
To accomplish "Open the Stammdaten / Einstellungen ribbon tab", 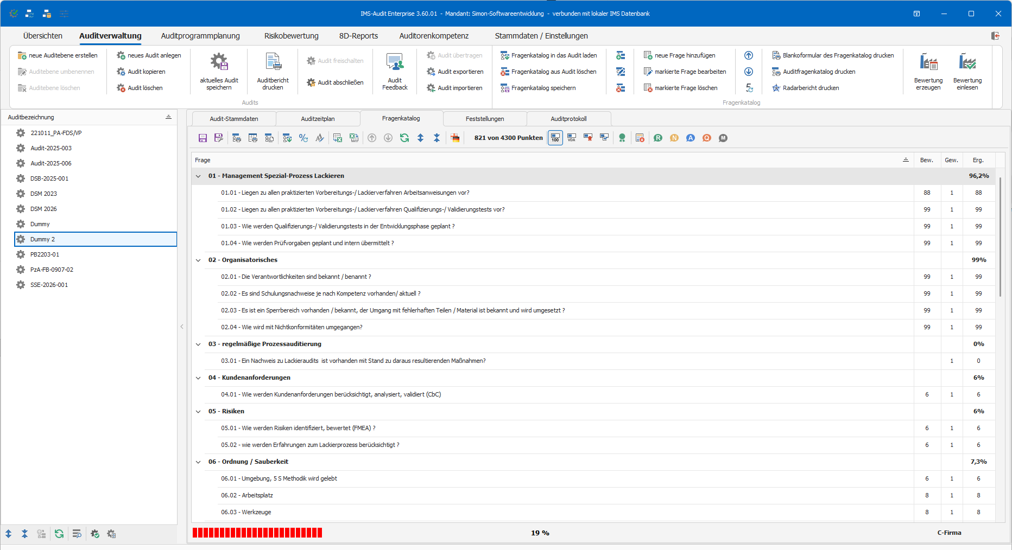I will (x=541, y=36).
